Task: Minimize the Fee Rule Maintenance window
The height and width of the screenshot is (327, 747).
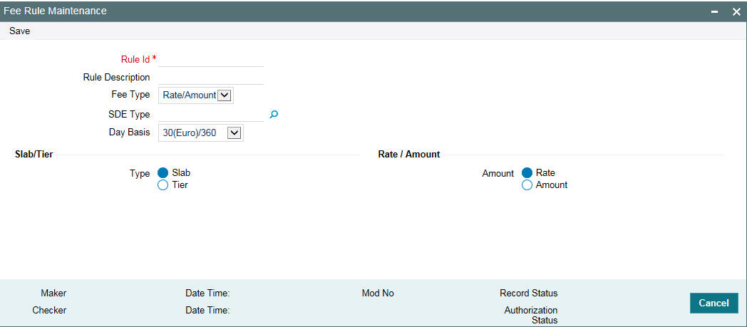Action: (x=715, y=12)
